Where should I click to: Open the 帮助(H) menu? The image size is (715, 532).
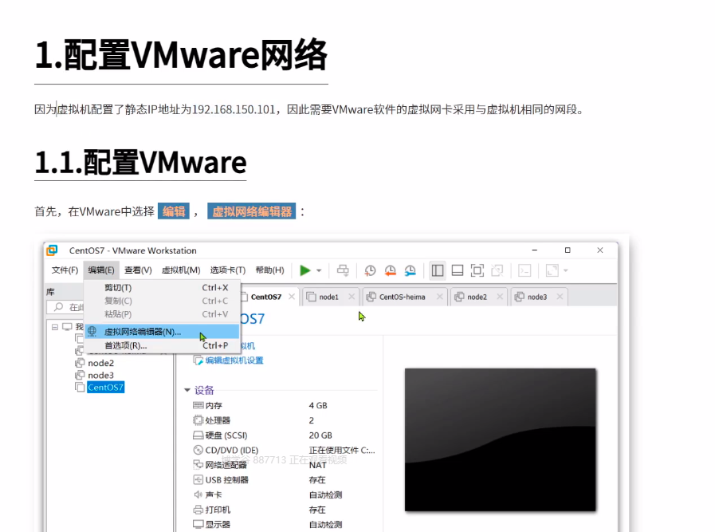point(270,270)
